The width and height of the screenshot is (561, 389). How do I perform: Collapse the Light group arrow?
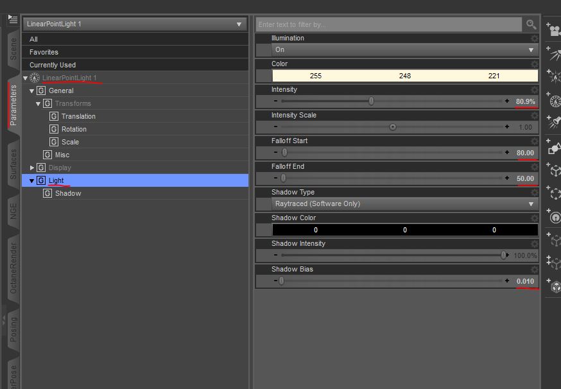click(x=32, y=181)
